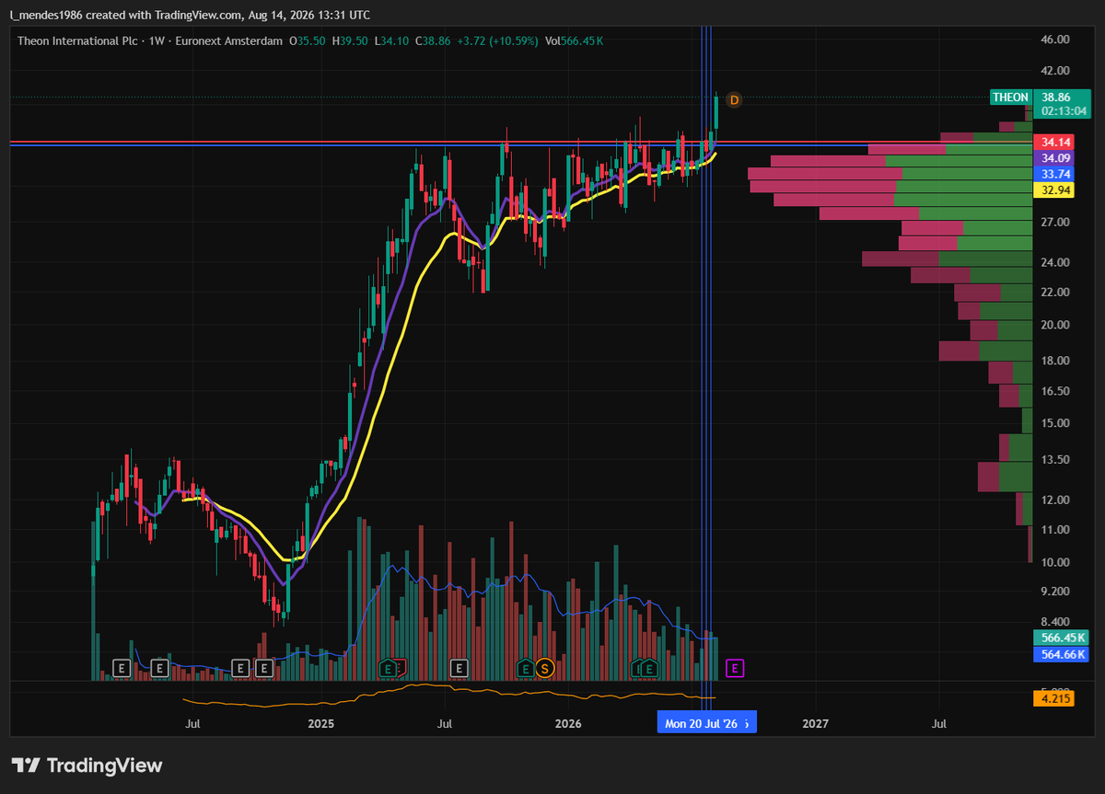
Task: Click 27.00 on the price scale
Action: point(1054,223)
